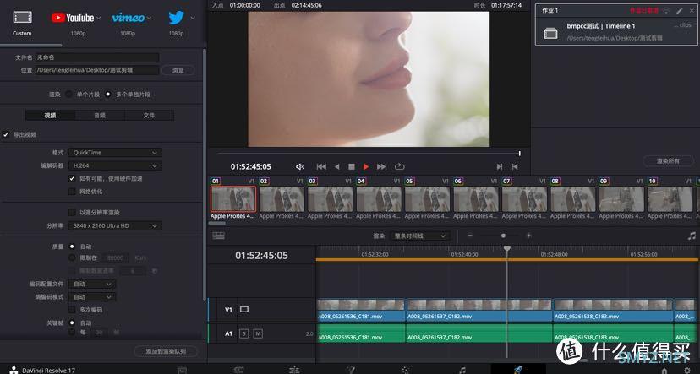
Task: Remove job 1 from render queue
Action: click(692, 10)
